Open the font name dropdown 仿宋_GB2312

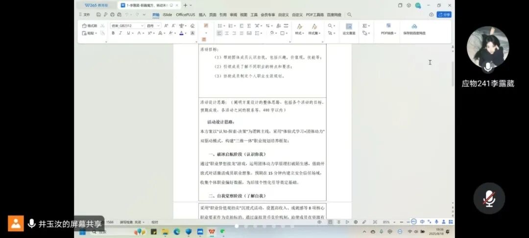127,25
